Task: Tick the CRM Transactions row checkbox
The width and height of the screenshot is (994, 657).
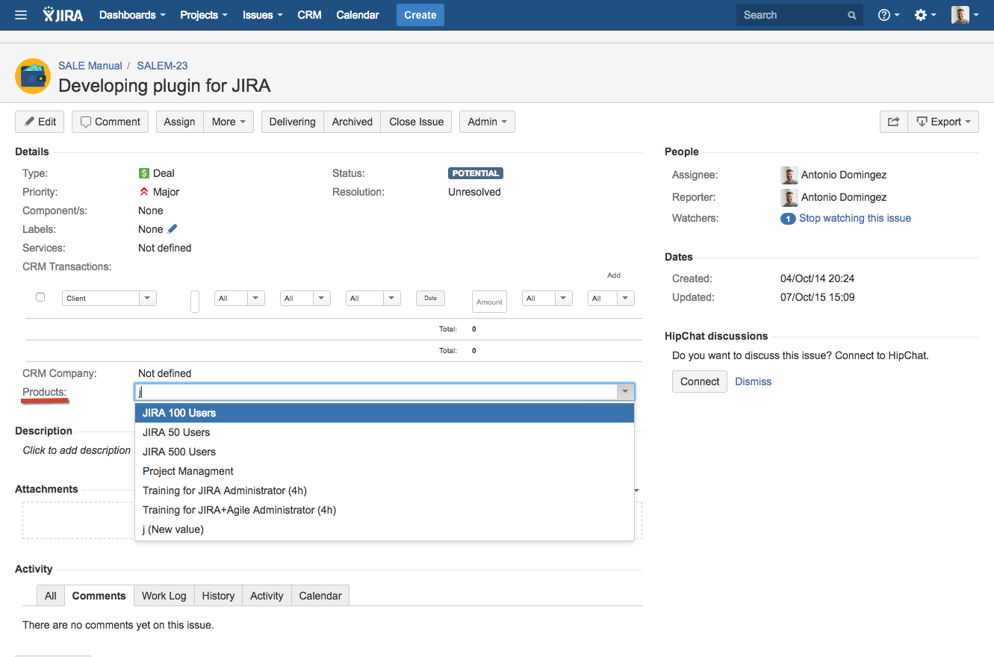Action: [x=40, y=297]
